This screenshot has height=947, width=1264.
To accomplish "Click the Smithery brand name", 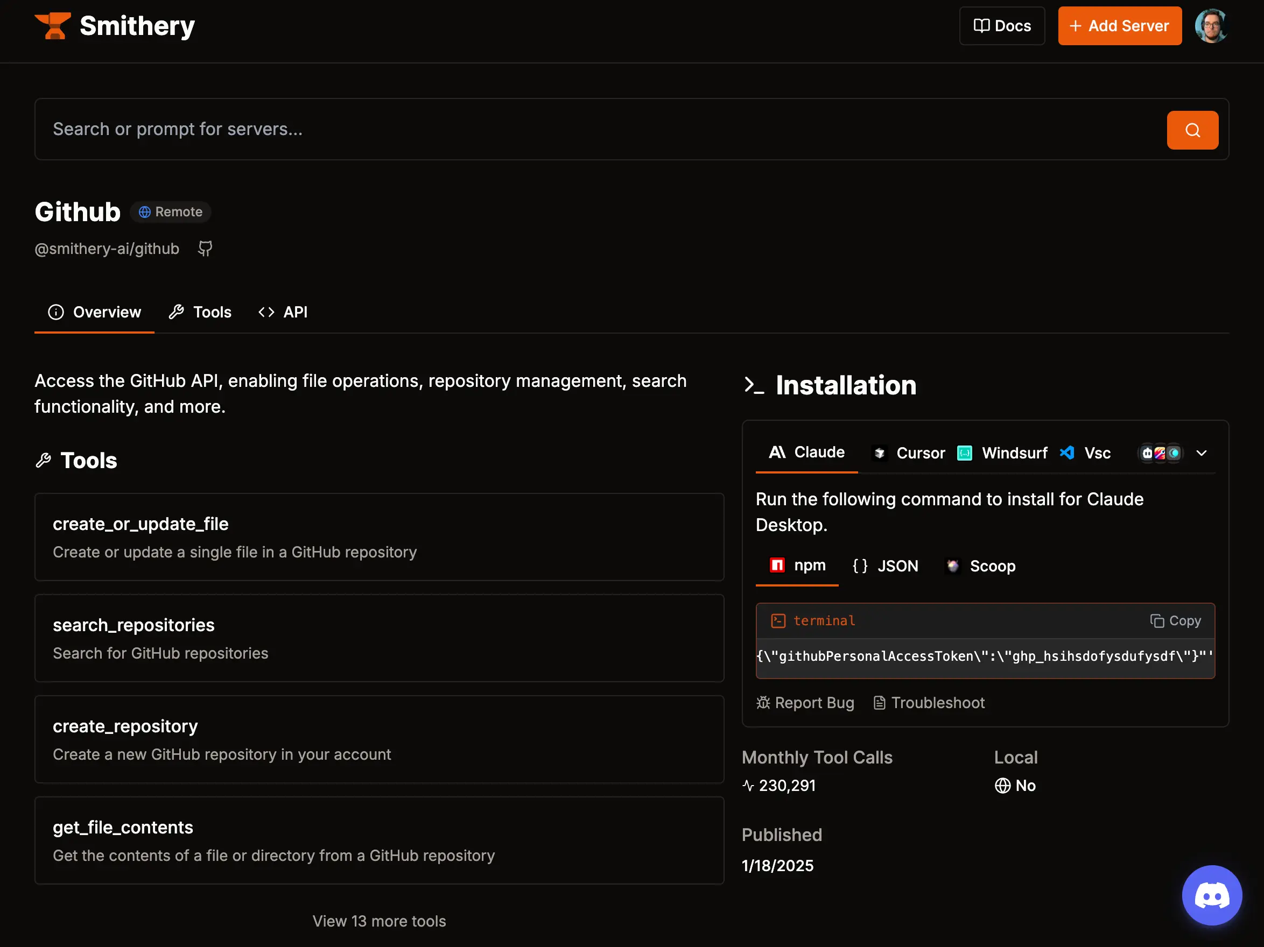I will click(137, 26).
